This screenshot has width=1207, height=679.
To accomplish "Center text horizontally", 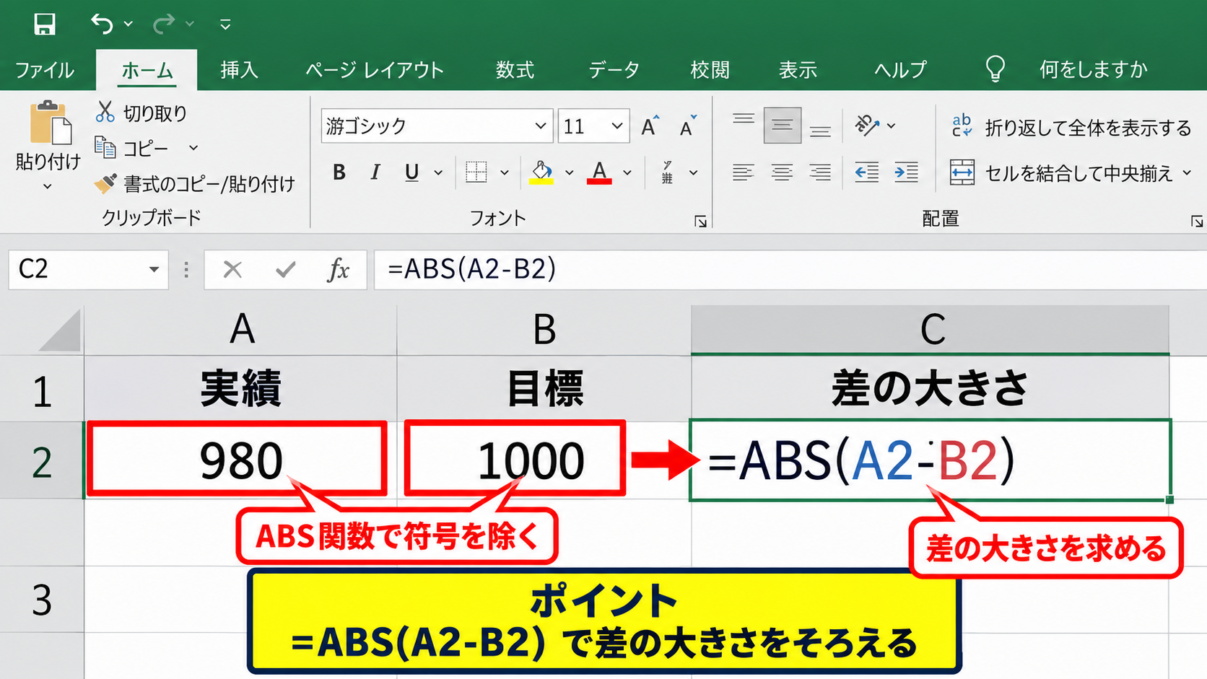I will (x=782, y=172).
